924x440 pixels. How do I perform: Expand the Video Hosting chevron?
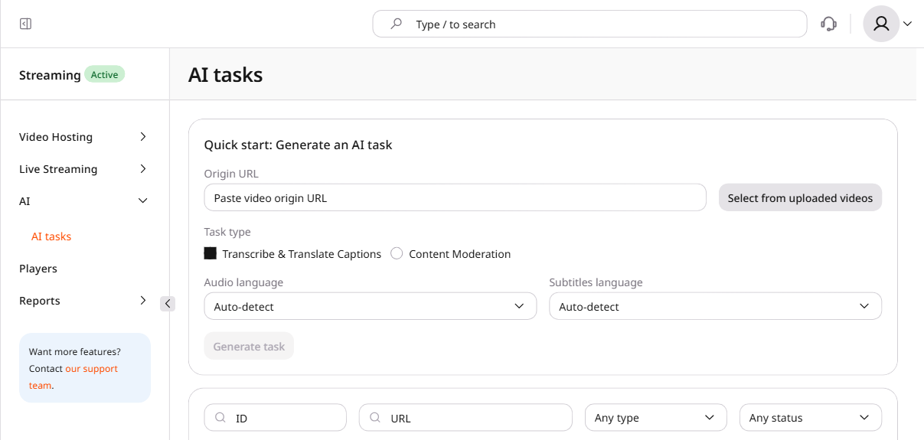143,137
